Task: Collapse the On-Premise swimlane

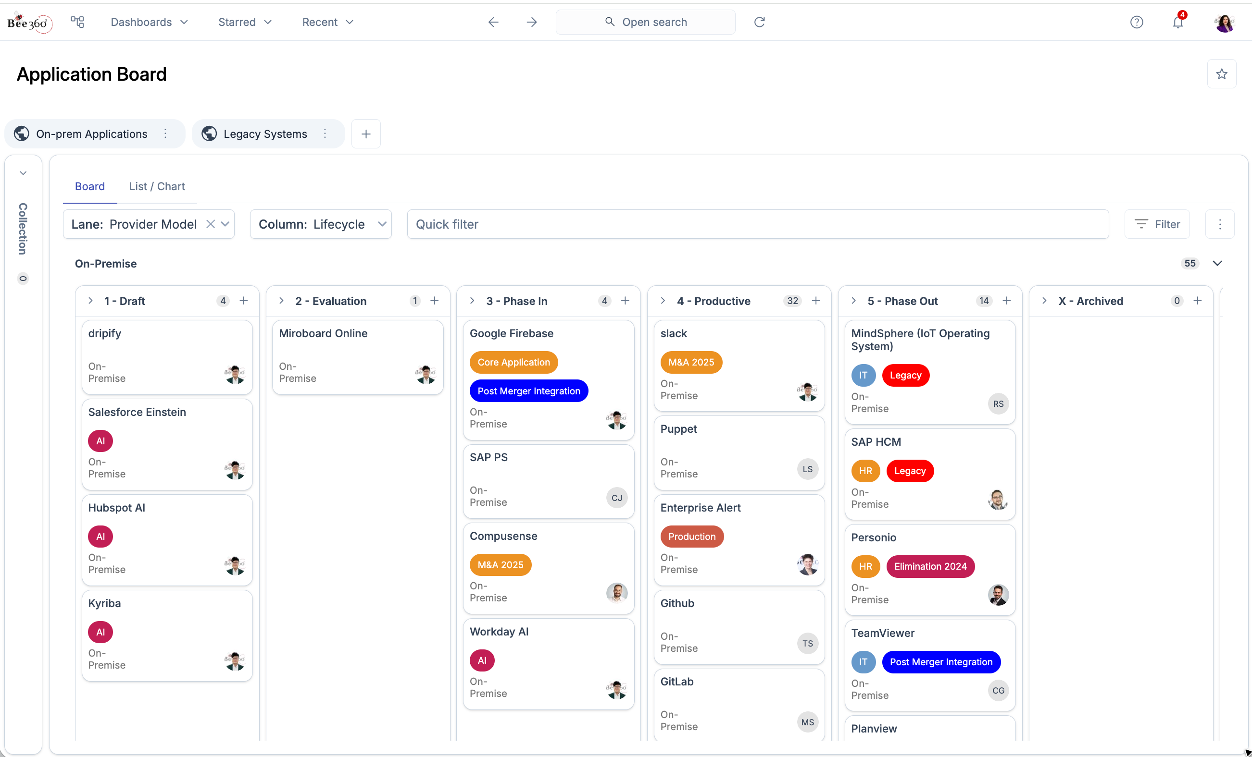Action: 1218,264
